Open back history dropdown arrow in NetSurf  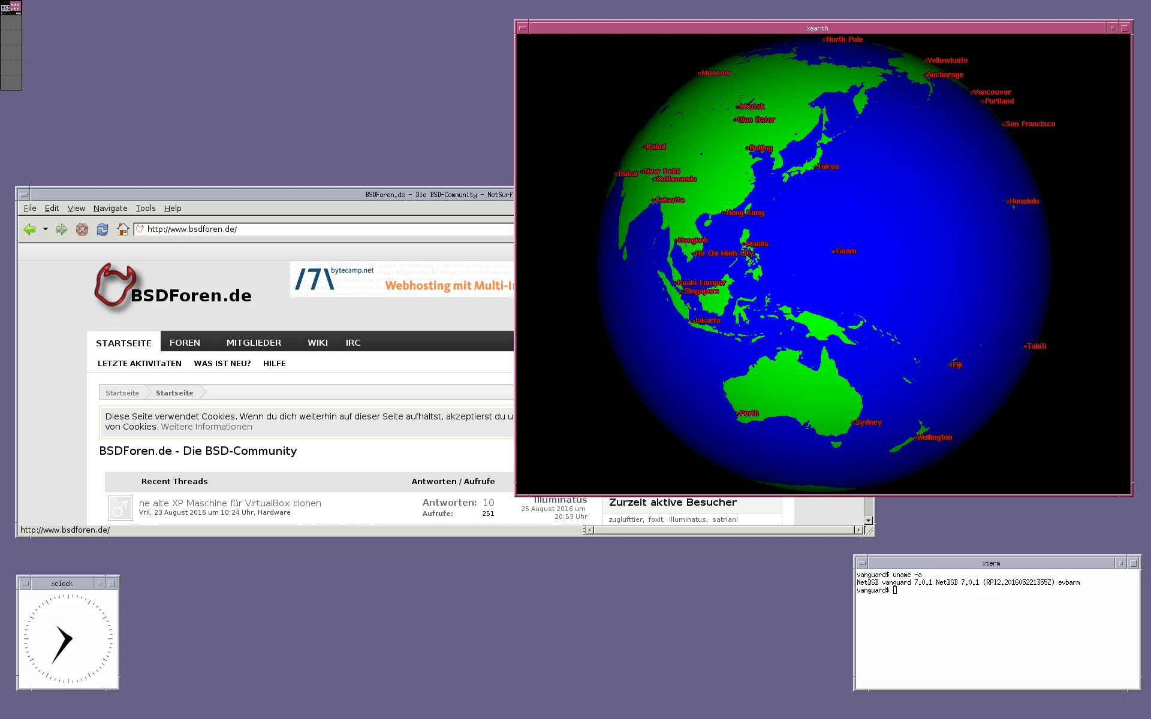tap(46, 229)
